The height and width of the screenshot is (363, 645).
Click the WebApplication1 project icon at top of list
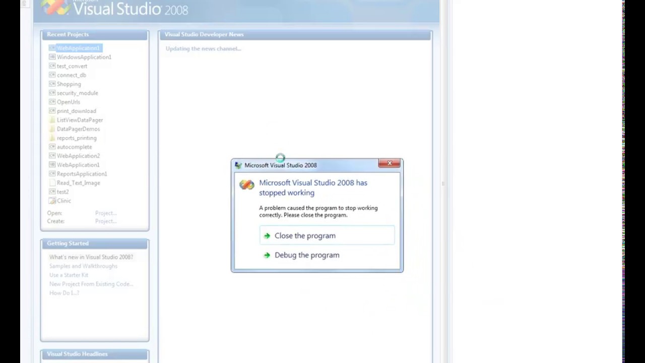52,48
